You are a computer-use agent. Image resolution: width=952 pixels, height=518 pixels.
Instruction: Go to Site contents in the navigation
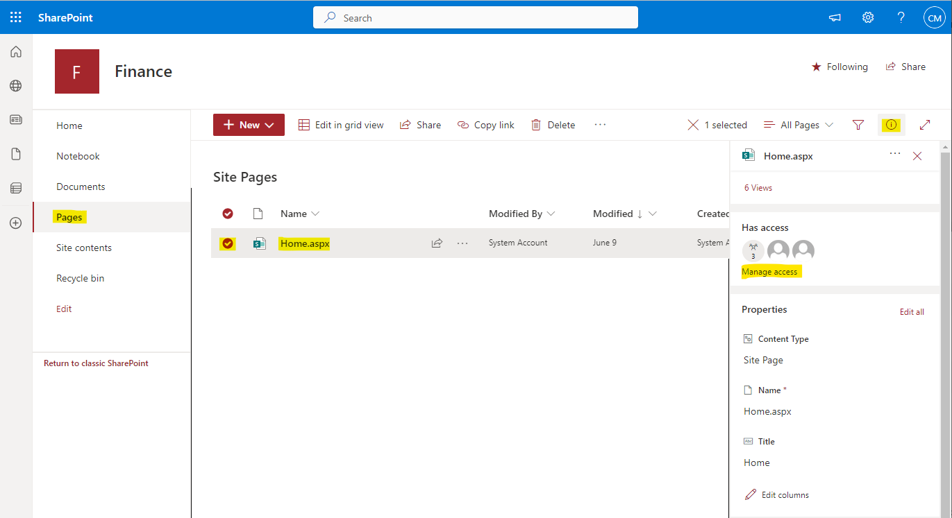[x=83, y=247]
